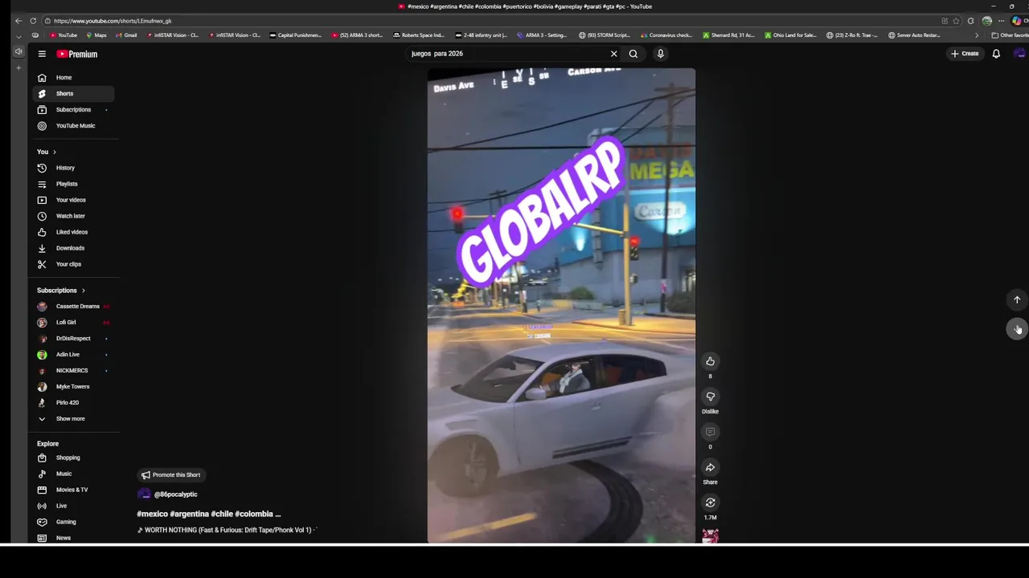Open Your clips
1029x578 pixels.
pyautogui.click(x=73, y=264)
